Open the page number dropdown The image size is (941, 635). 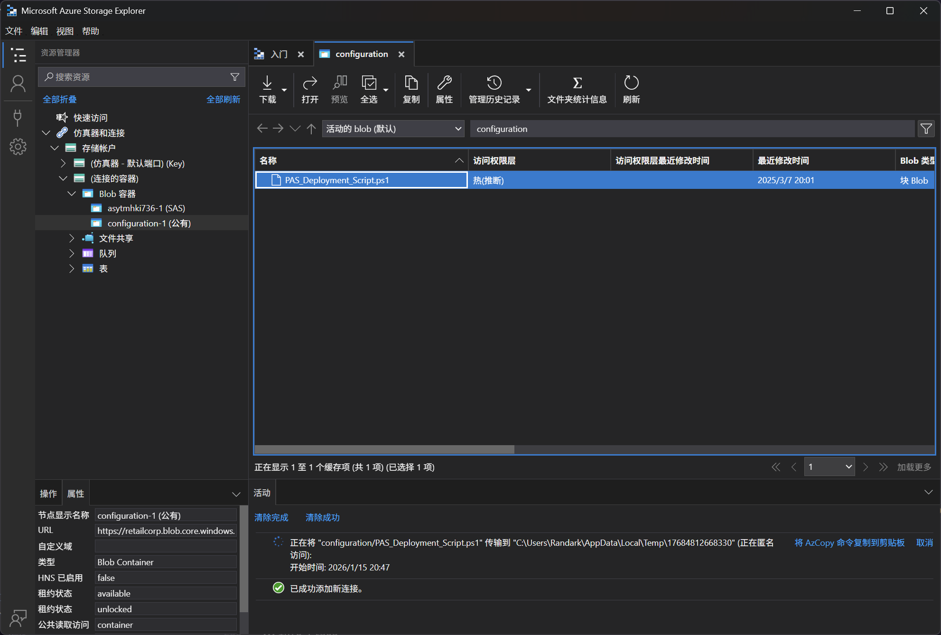(829, 467)
